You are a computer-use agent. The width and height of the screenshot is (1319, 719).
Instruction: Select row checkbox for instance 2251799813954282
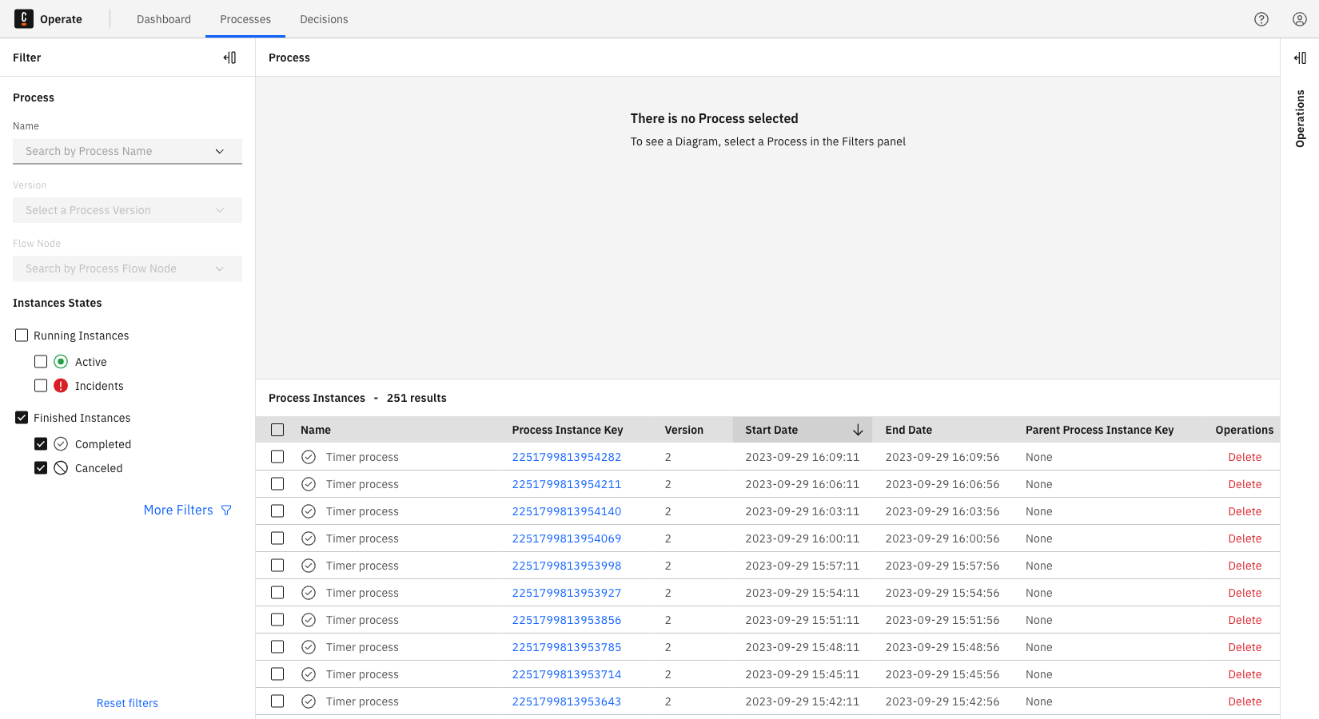coord(277,457)
